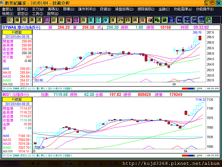The height and width of the screenshot is (167, 222).
Task: Click the Windows 開始 Start button
Action: click(11, 164)
